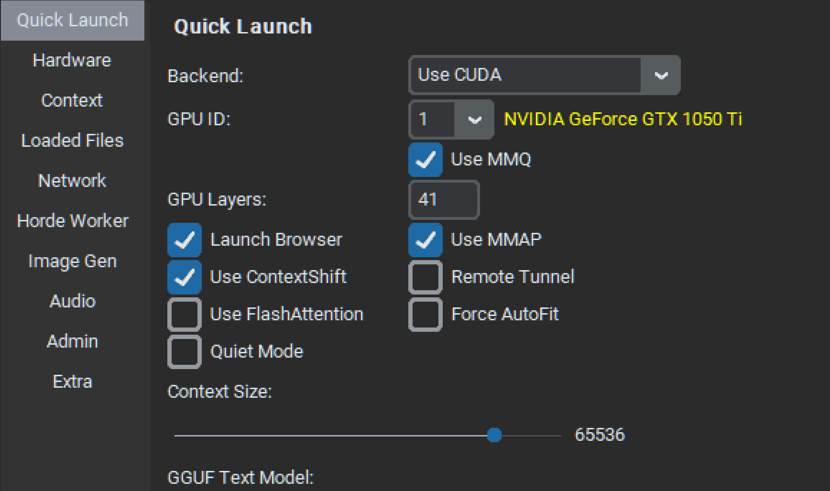The image size is (830, 491).
Task: Click the Context Size slider handle
Action: click(x=494, y=435)
